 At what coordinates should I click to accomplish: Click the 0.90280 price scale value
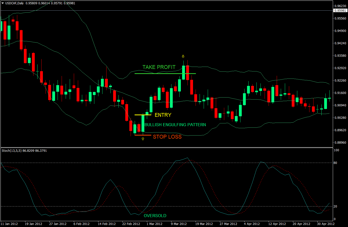tap(340, 118)
